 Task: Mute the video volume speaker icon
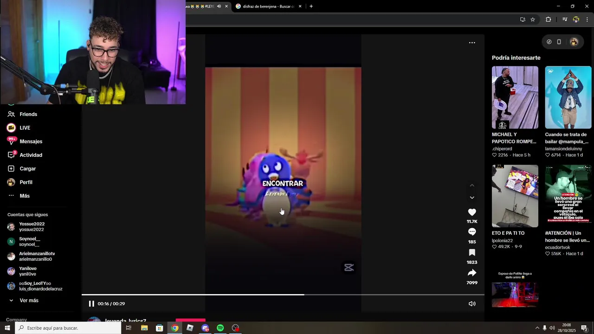472,304
